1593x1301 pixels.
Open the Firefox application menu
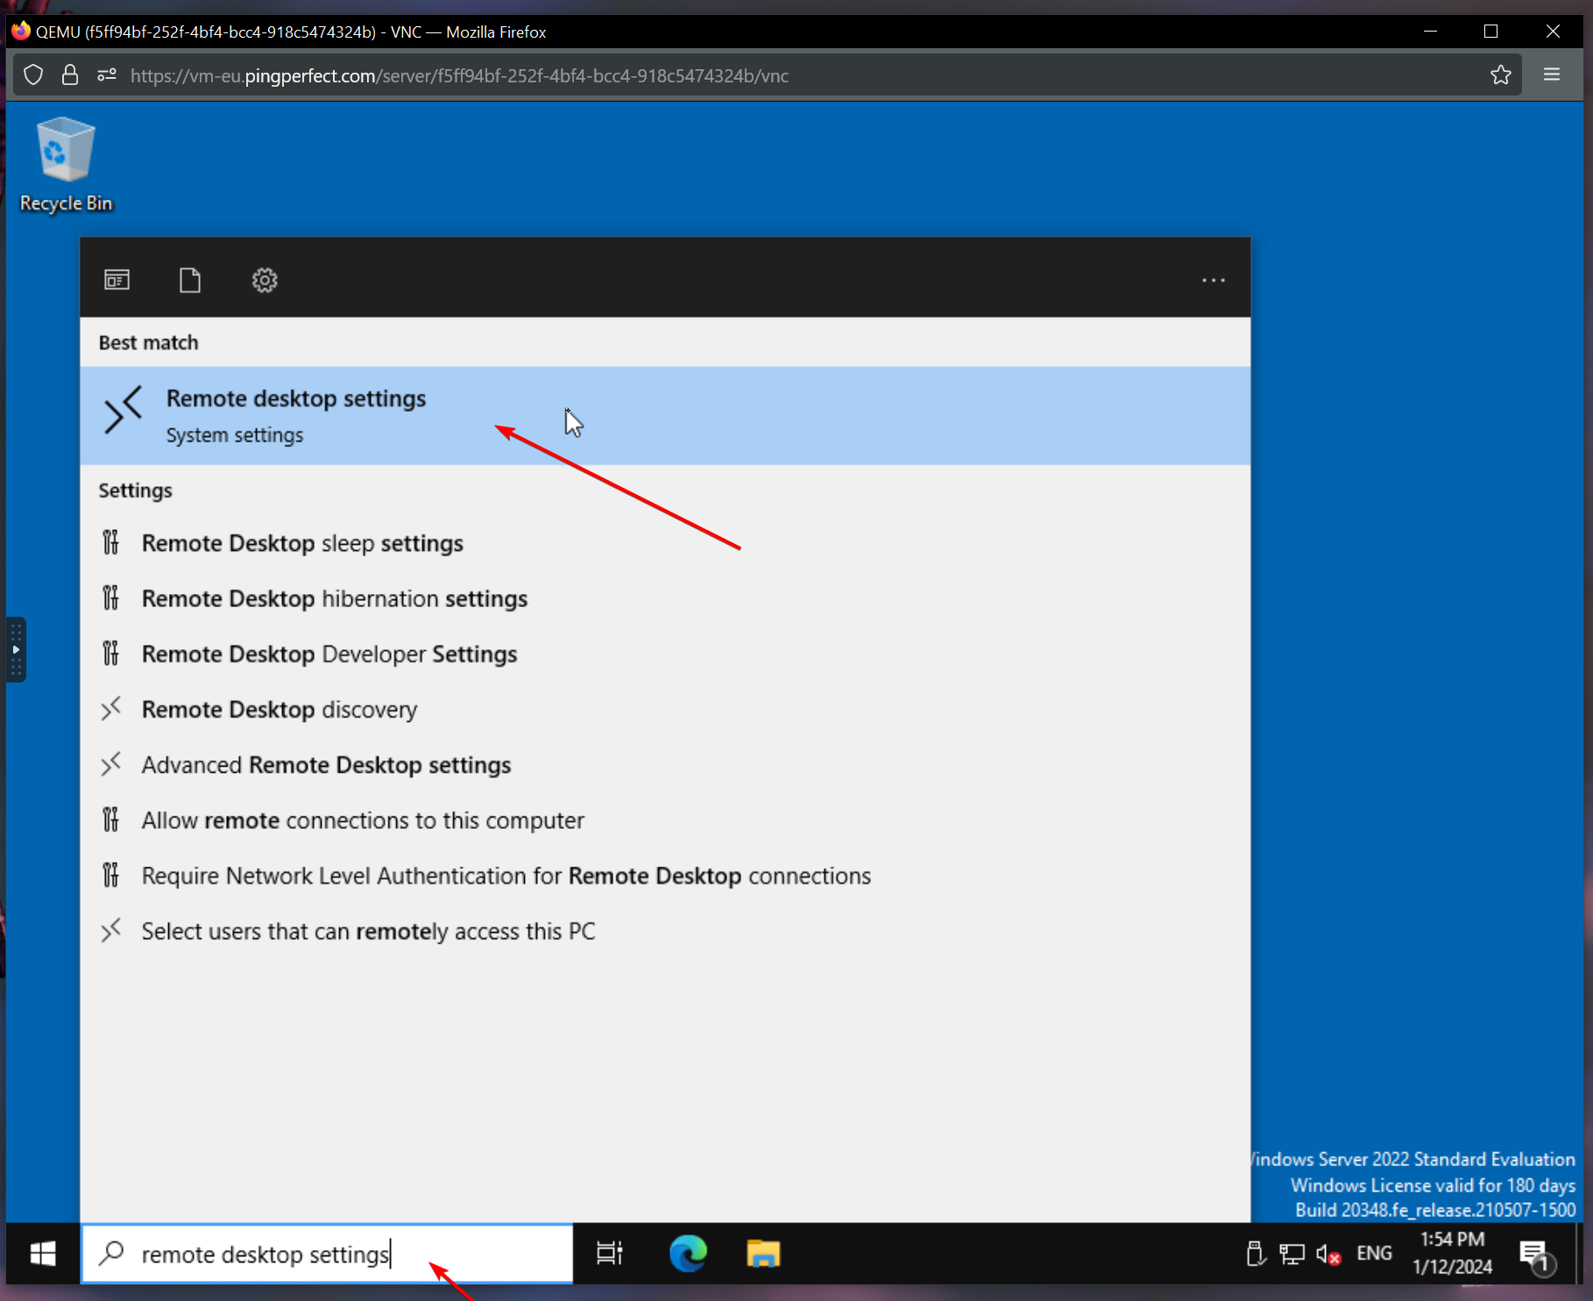[1551, 75]
